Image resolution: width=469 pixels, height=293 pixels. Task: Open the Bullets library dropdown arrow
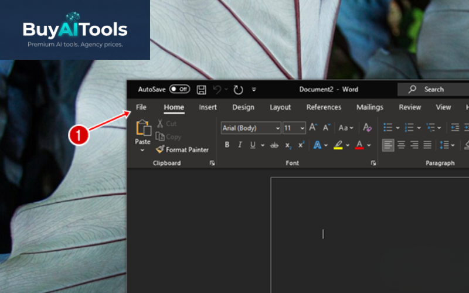(398, 128)
